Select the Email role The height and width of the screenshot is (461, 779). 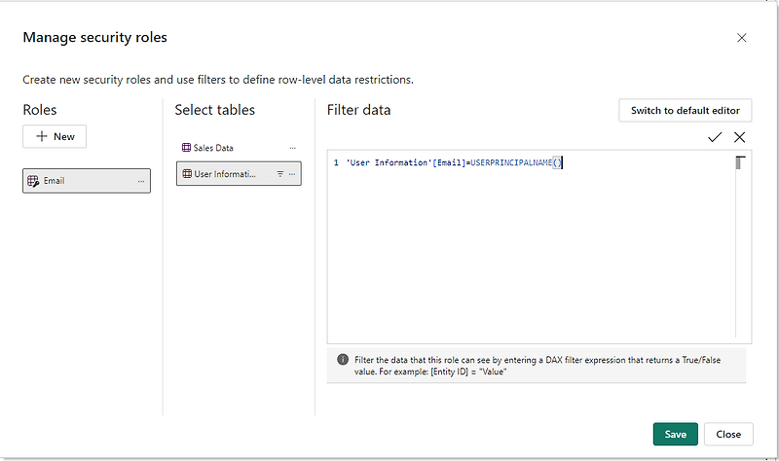point(87,181)
